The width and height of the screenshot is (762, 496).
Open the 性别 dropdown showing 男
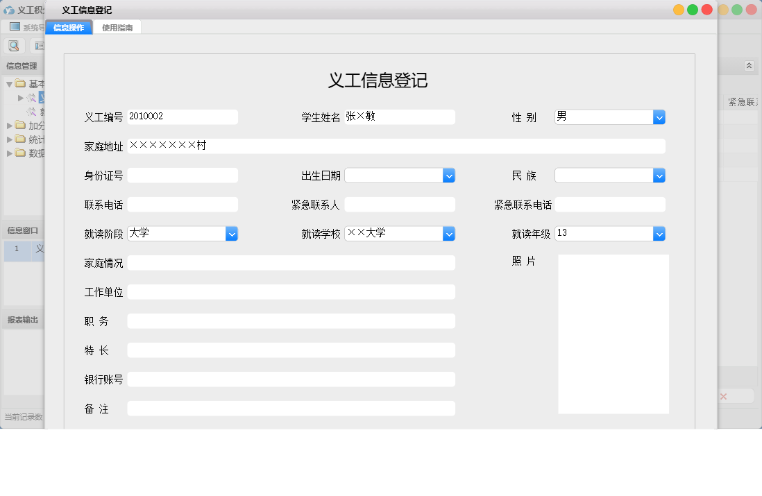(x=659, y=117)
